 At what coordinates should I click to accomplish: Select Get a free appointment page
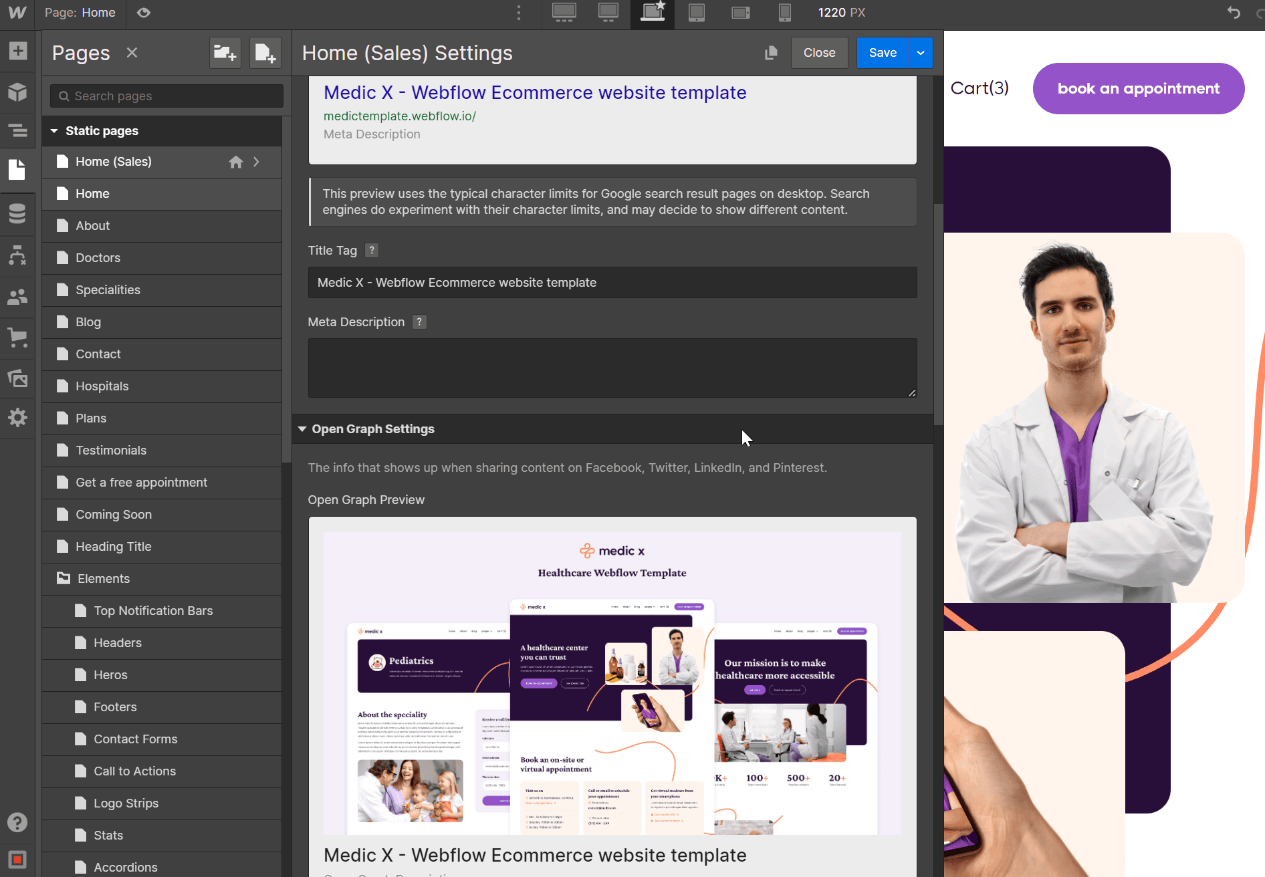point(162,483)
